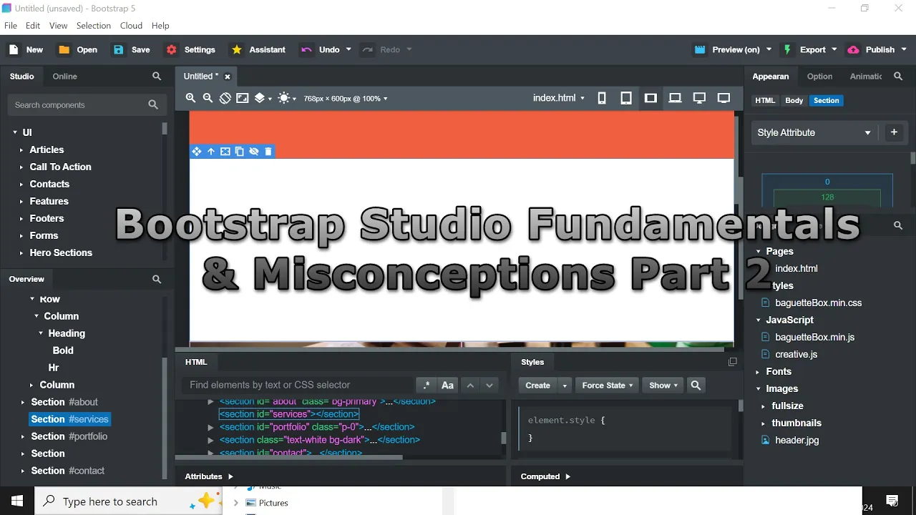Toggle the hide eye icon on selected section
This screenshot has width=916, height=515.
pyautogui.click(x=254, y=152)
